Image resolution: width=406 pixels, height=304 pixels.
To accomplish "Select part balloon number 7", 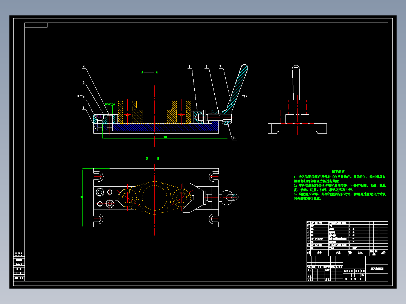I will click(x=220, y=67).
